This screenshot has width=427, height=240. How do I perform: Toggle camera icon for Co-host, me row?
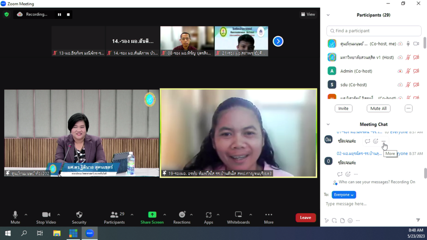tap(416, 44)
